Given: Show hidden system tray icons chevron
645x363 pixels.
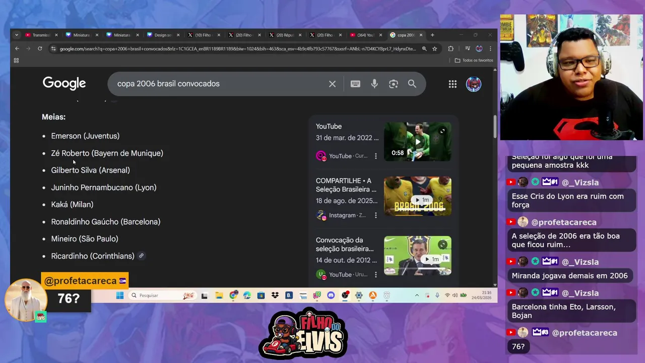Looking at the screenshot, I should 417,295.
